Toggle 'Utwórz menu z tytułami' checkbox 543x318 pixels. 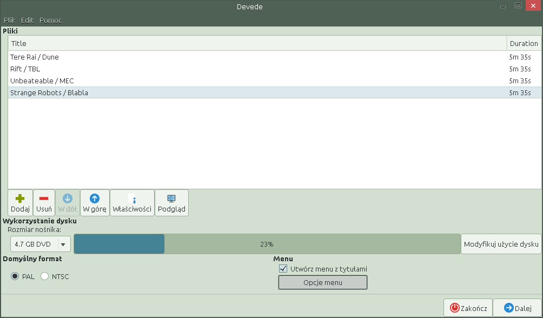283,269
